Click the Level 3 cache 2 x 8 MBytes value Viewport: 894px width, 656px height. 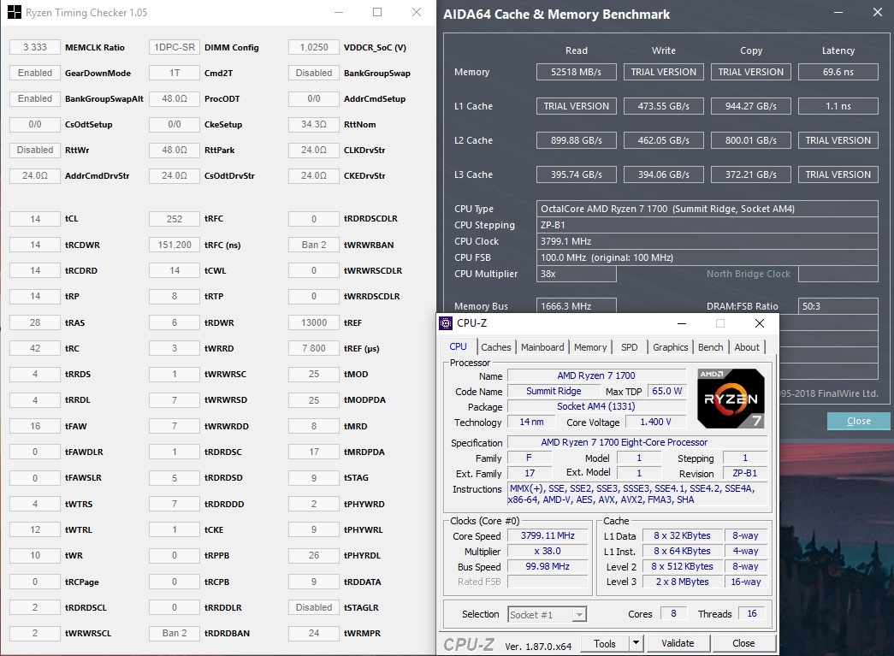pos(682,582)
